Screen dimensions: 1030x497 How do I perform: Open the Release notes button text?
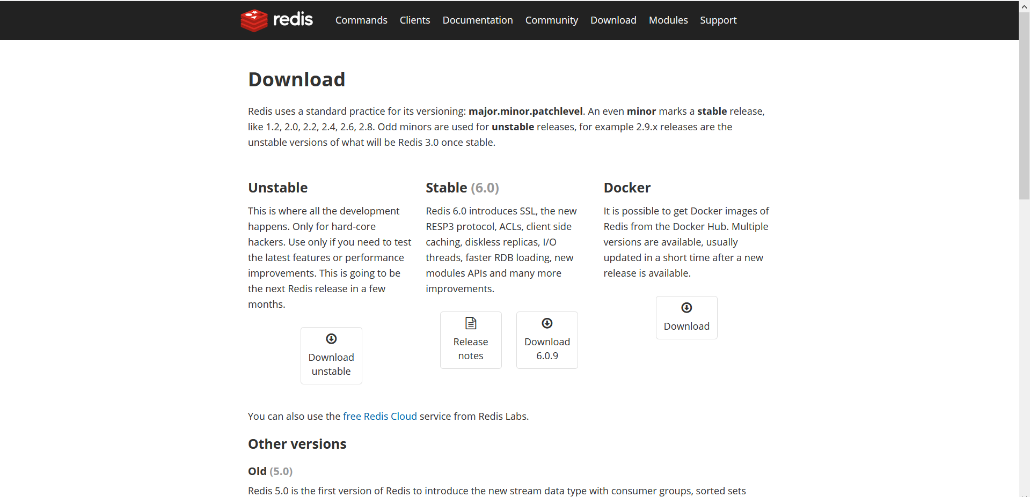tap(471, 348)
